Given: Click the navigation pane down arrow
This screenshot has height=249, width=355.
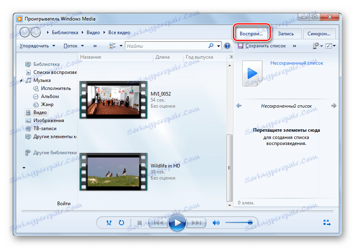Looking at the screenshot, I should pyautogui.click(x=24, y=168).
